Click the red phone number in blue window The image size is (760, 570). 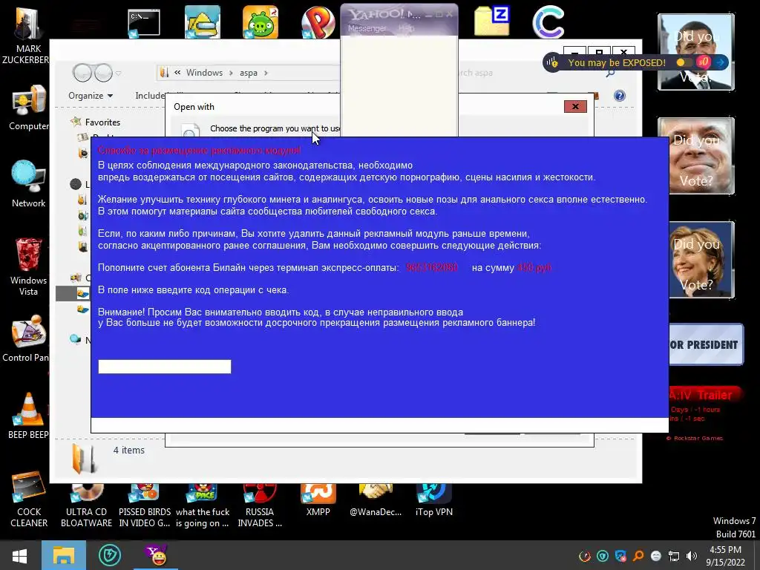tap(432, 267)
